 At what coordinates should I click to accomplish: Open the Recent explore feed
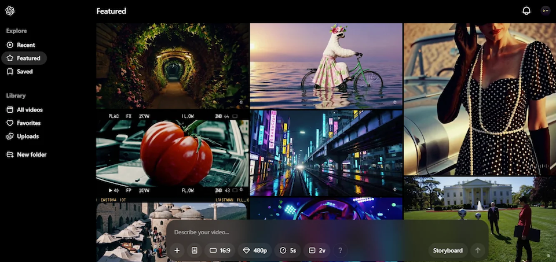coord(24,45)
